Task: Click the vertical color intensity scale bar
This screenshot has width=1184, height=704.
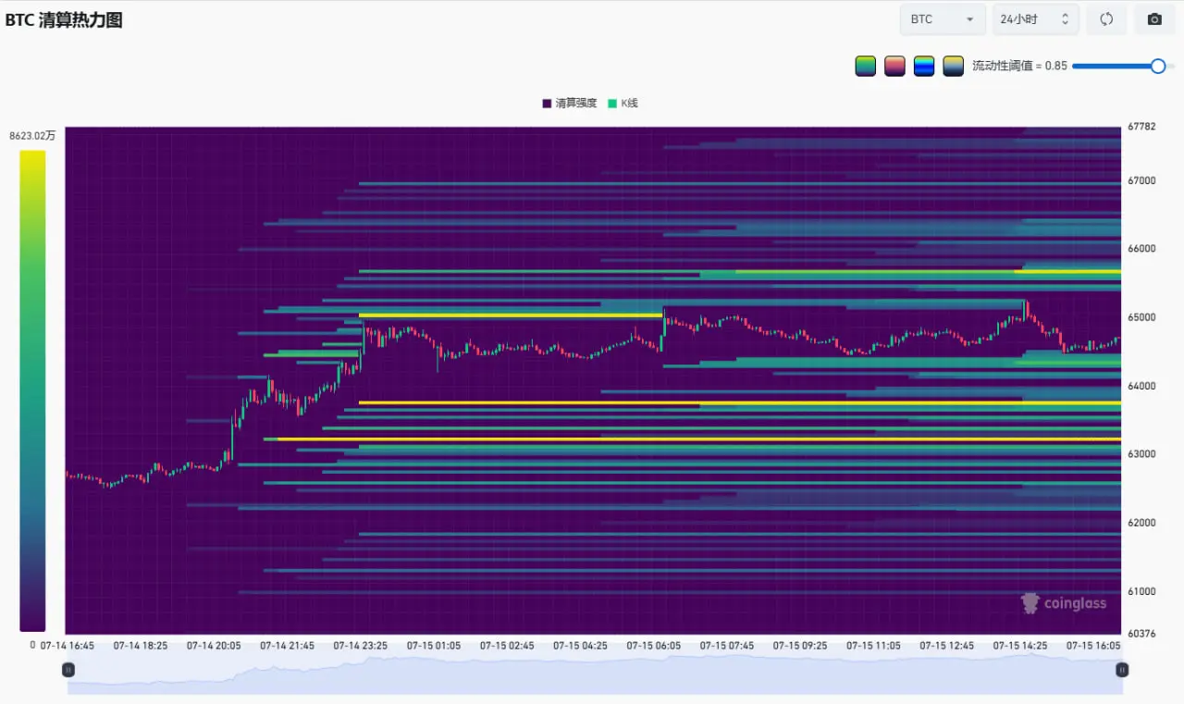Action: click(x=32, y=391)
